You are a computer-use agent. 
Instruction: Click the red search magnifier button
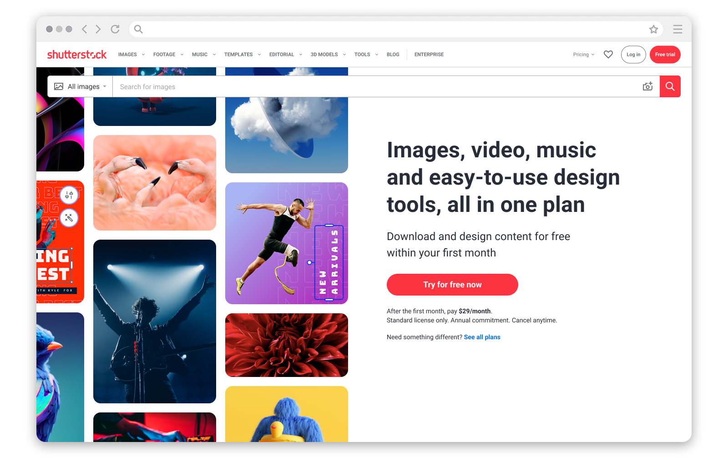pos(670,86)
